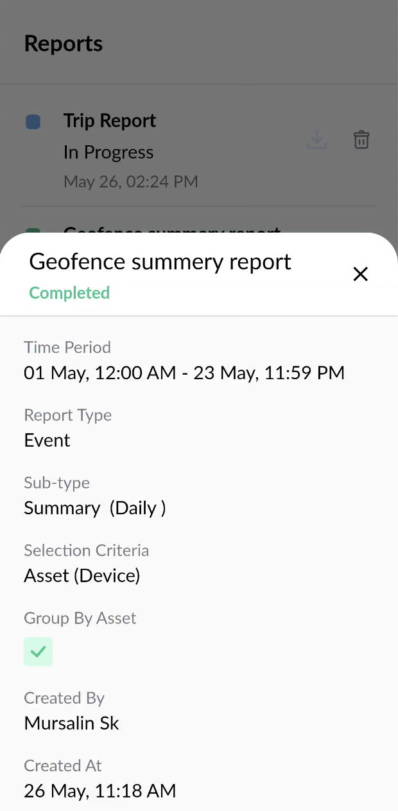Delete the Trip Report with trash icon

[361, 139]
